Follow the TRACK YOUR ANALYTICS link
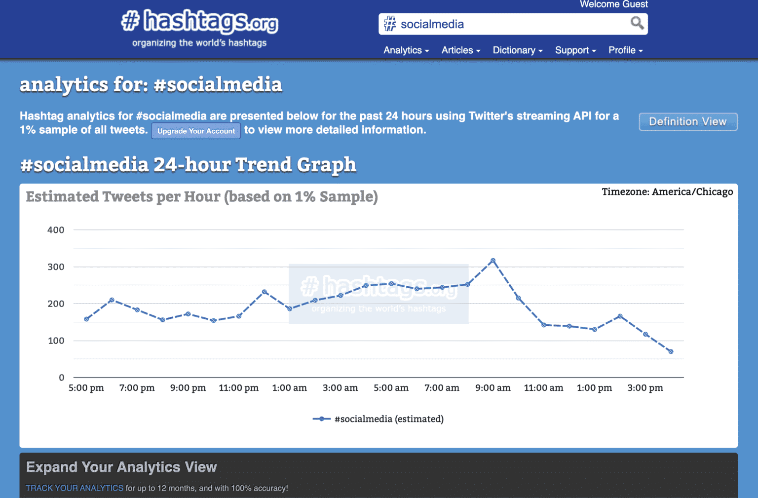Screen dimensions: 758x498 74,488
